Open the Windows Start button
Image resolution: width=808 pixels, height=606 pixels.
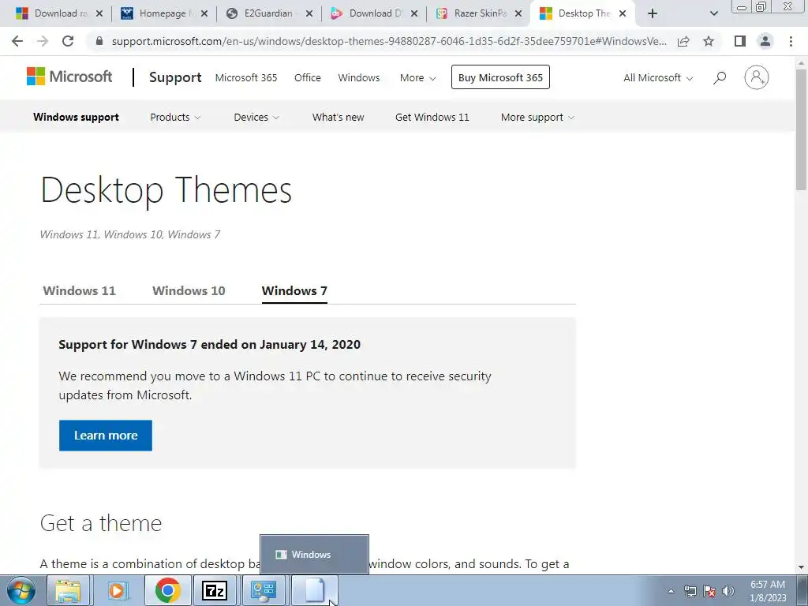[x=21, y=590]
